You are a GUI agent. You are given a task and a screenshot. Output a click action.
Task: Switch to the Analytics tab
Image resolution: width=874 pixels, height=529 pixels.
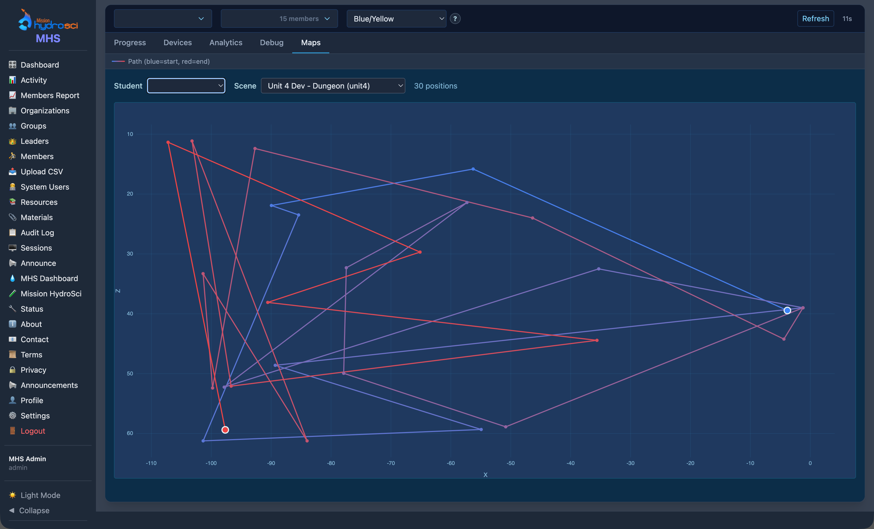(226, 42)
